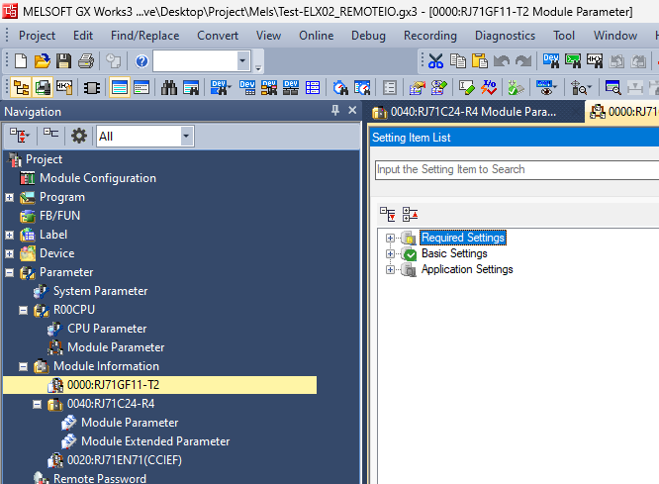
Task: Expand Basic Settings in Setting Item List
Action: click(390, 254)
